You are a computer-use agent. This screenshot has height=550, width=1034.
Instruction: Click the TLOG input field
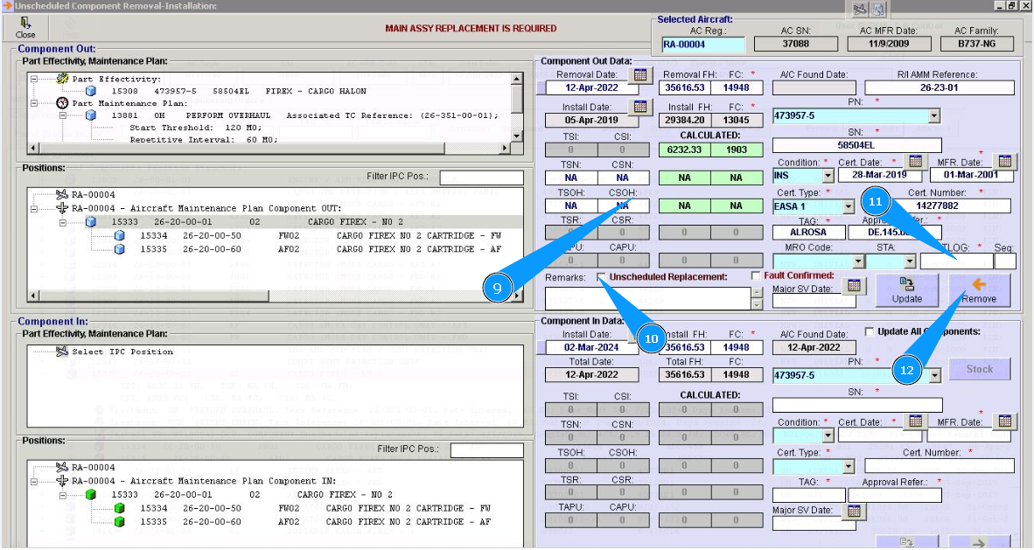pyautogui.click(x=955, y=261)
